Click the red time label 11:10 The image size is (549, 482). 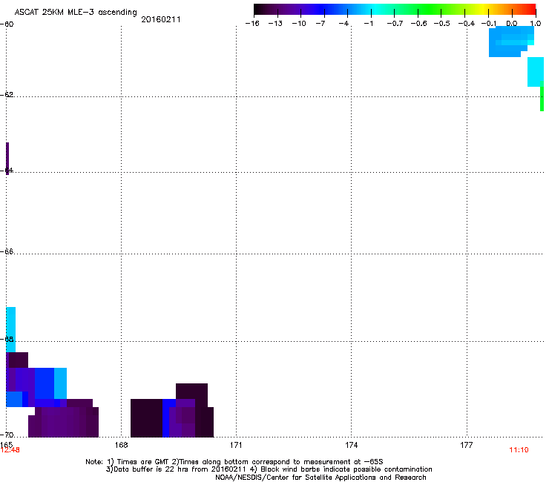click(519, 450)
